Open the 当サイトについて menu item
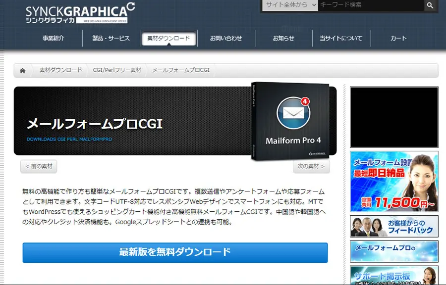The height and width of the screenshot is (285, 446). click(341, 38)
